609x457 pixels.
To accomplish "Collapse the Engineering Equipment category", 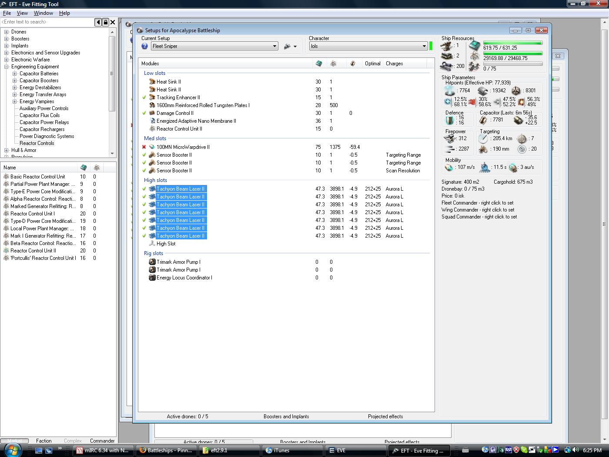I will click(x=7, y=67).
